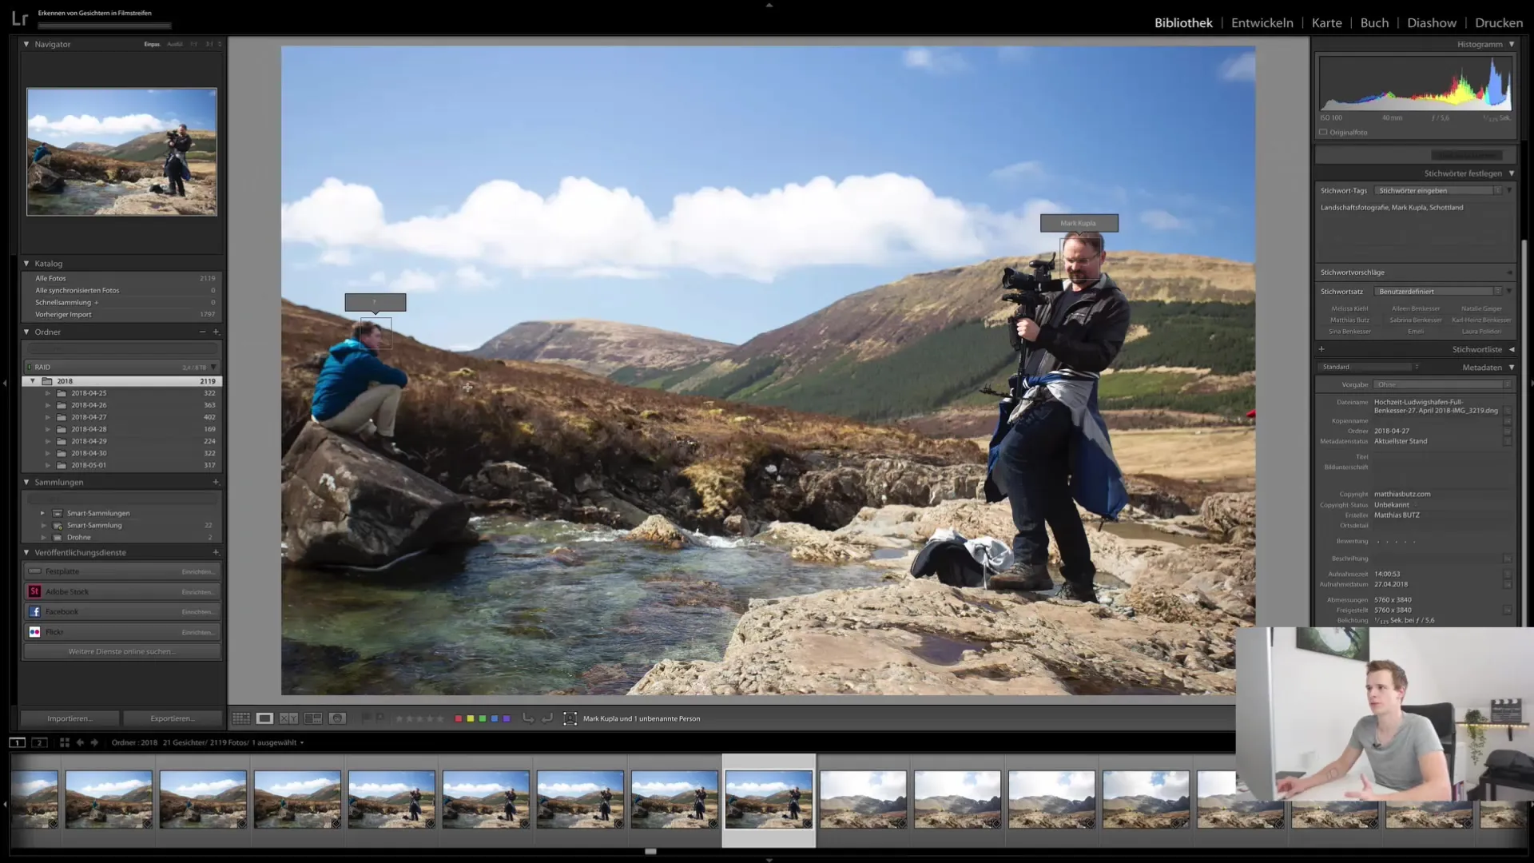The height and width of the screenshot is (863, 1534).
Task: Switch to the Entwickeln module
Action: point(1262,22)
